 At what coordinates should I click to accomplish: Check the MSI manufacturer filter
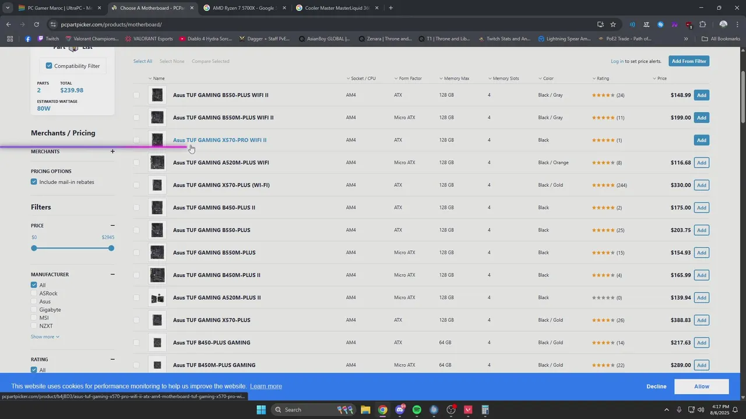tap(34, 318)
